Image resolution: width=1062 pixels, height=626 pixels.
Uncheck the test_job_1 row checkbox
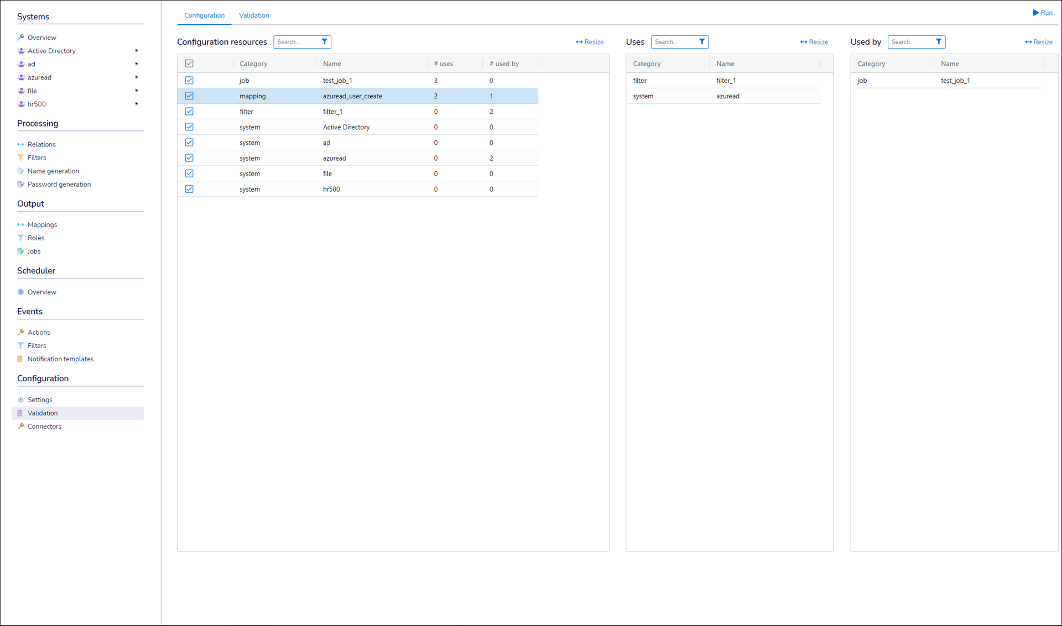(189, 81)
